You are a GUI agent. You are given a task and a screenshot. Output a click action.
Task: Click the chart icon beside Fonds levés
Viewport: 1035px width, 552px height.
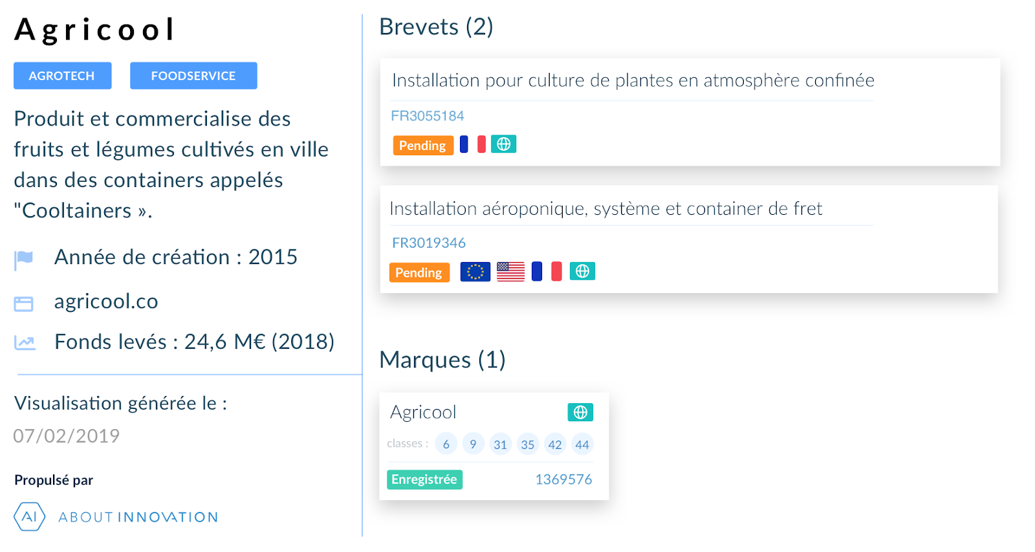coord(25,342)
